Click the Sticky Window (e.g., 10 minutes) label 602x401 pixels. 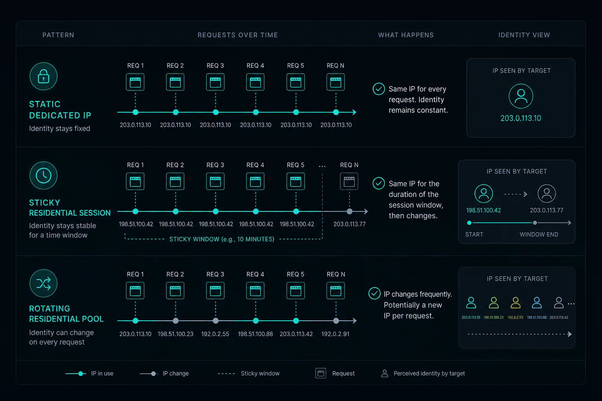222,239
